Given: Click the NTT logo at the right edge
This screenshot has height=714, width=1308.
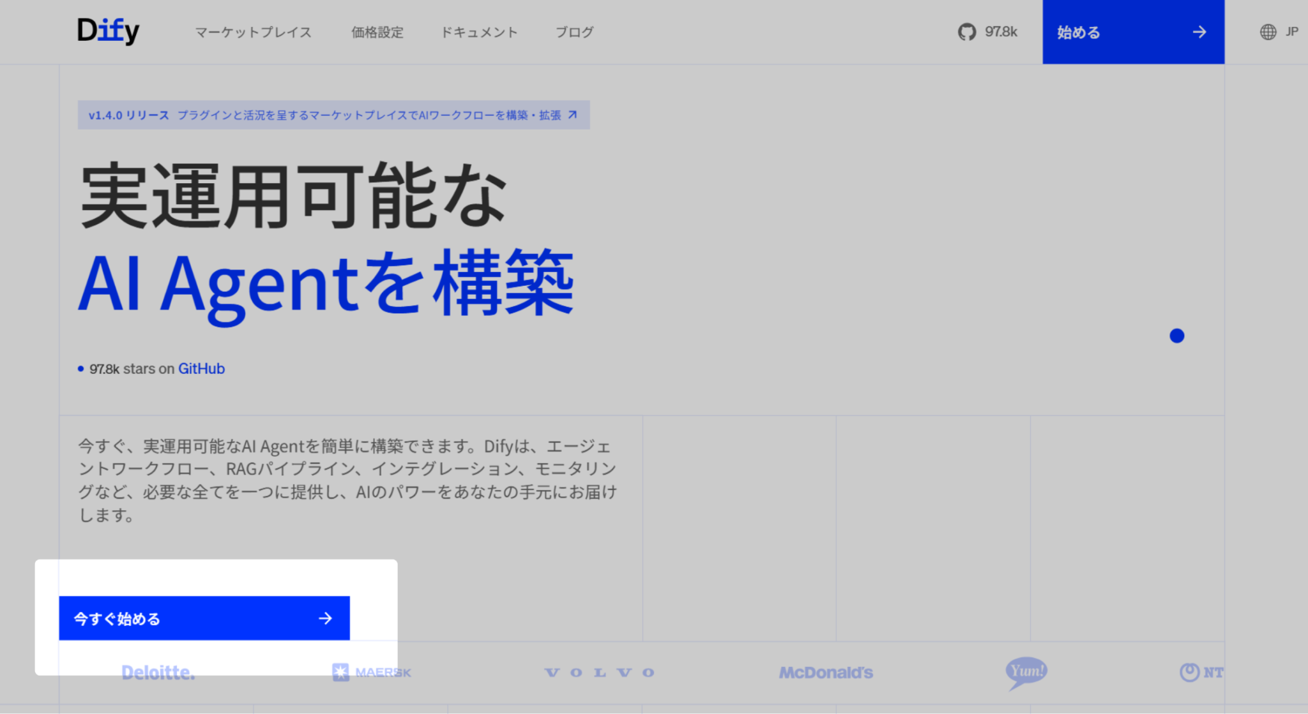Looking at the screenshot, I should pos(1203,672).
